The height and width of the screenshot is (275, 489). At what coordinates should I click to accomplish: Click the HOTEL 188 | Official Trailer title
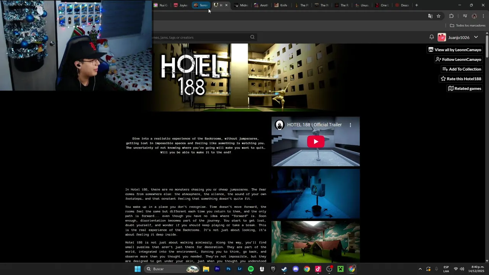point(314,125)
